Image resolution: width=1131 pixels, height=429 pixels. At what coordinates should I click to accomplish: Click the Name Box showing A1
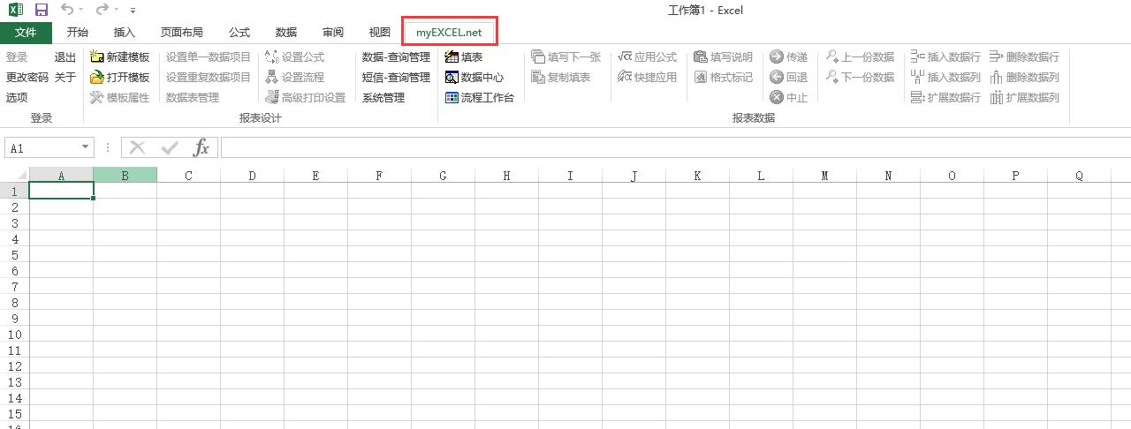click(42, 148)
